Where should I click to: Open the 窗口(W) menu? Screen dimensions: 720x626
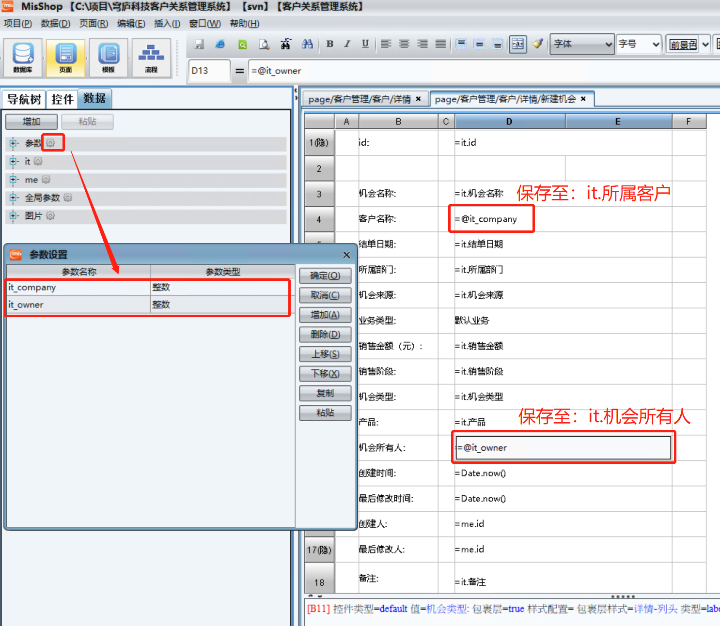tap(205, 23)
